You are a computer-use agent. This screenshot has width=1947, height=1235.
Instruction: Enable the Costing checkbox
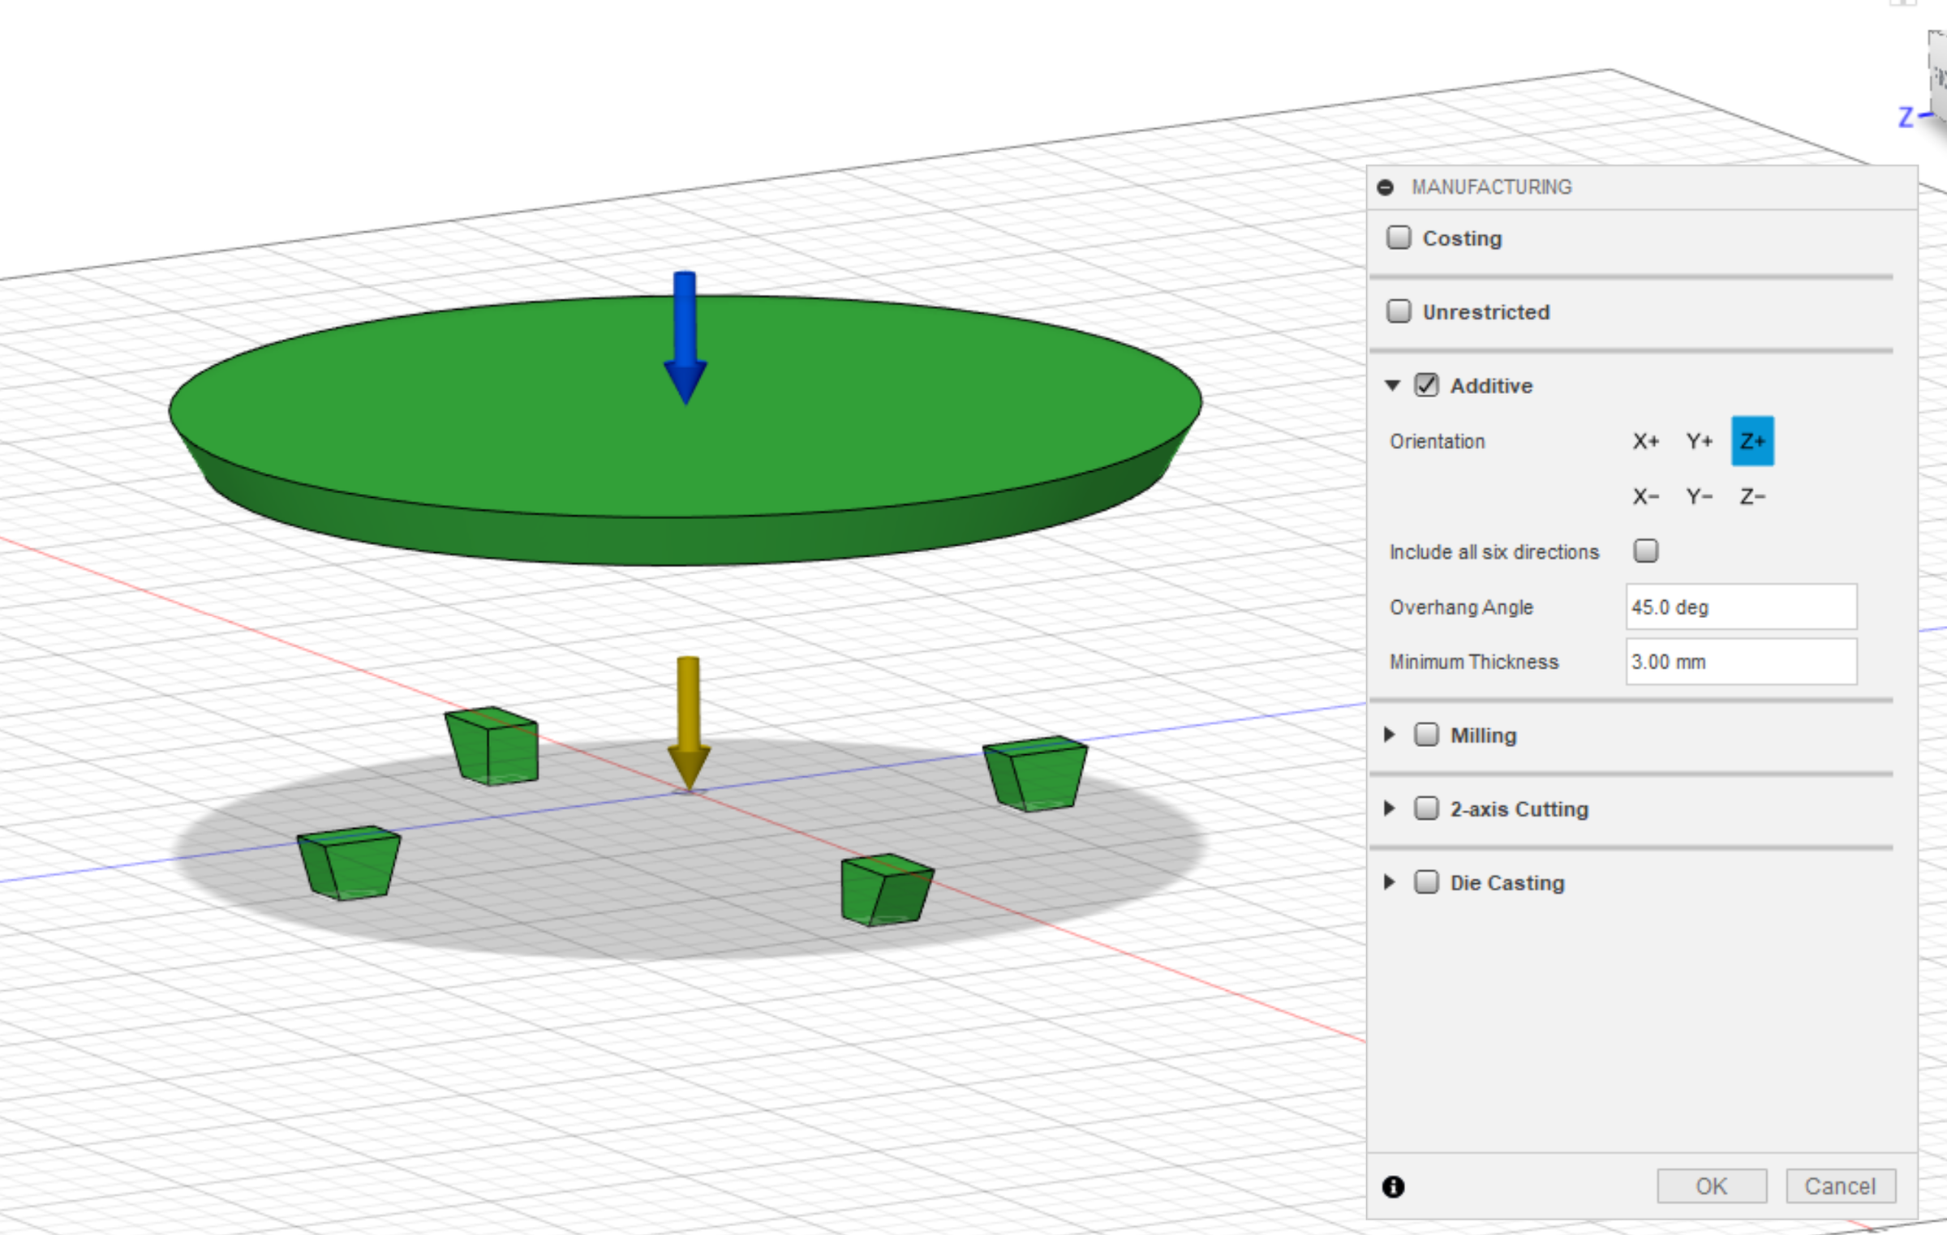coord(1399,238)
